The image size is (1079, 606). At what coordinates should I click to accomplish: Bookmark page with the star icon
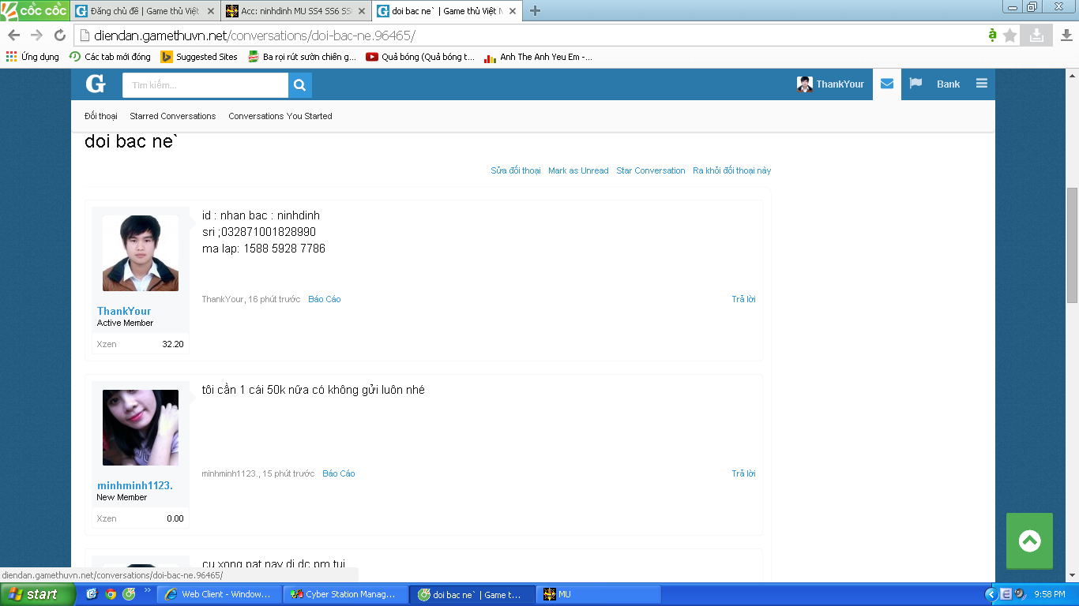coord(1010,36)
